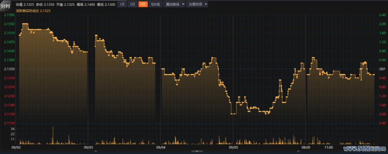Click the red 2.40 right axis label
The width and height of the screenshot is (388, 154).
pos(382,123)
